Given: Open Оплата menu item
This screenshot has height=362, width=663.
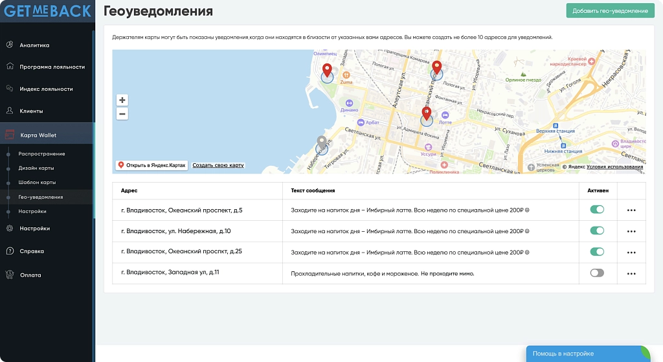Looking at the screenshot, I should [30, 275].
